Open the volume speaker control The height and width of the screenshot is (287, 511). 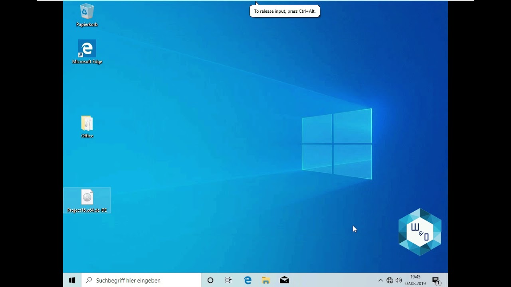click(x=398, y=280)
